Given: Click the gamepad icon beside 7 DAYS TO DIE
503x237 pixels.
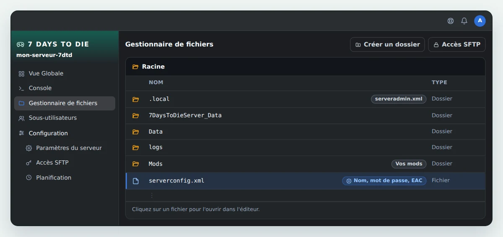Looking at the screenshot, I should click(20, 44).
